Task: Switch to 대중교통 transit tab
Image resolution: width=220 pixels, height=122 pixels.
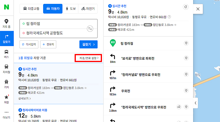Action: (31, 9)
